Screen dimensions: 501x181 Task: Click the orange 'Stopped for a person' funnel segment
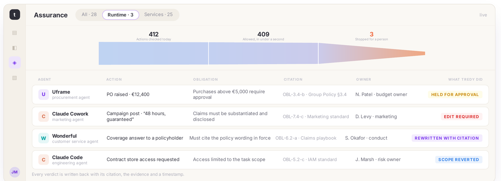tap(372, 53)
